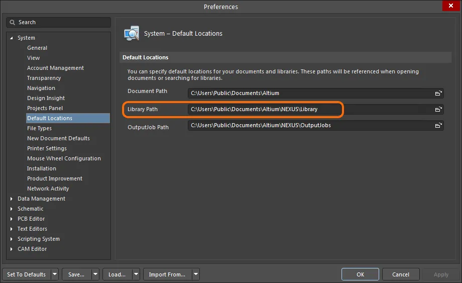462x283 pixels.
Task: Open the Set To Defaults dropdown arrow
Action: pyautogui.click(x=55, y=274)
